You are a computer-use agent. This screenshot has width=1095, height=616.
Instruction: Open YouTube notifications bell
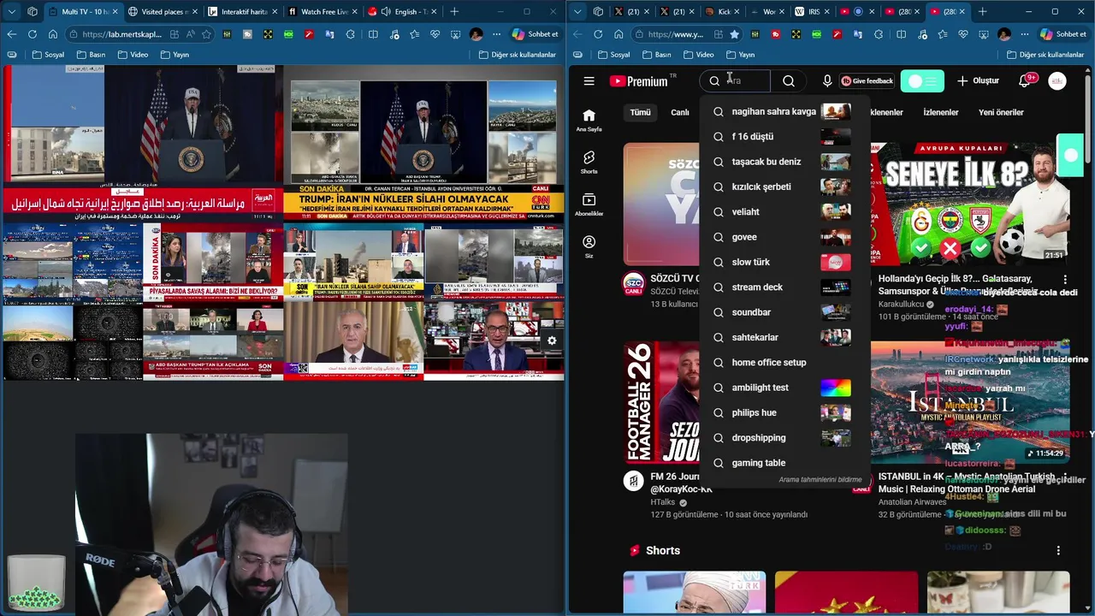click(1025, 81)
